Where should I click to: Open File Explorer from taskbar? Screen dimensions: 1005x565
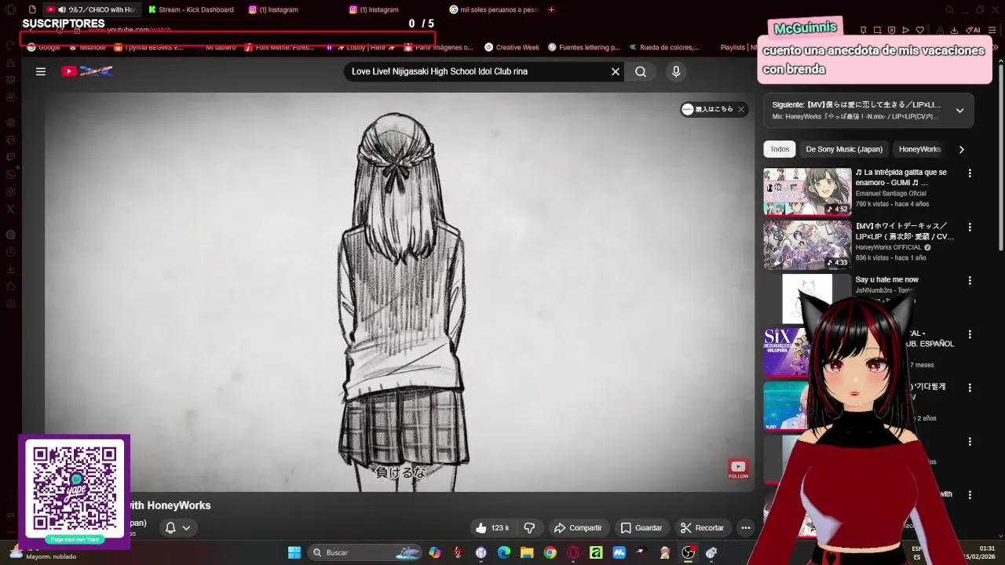pos(527,552)
